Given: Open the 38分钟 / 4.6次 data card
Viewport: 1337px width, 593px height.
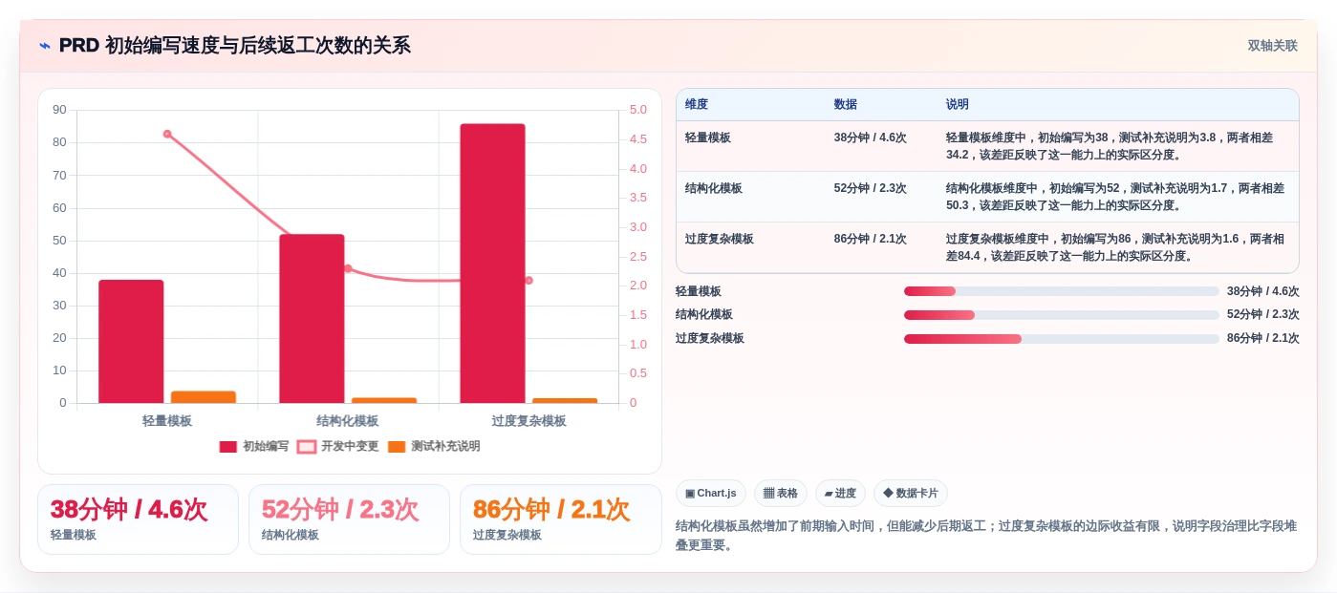Looking at the screenshot, I should coord(138,519).
